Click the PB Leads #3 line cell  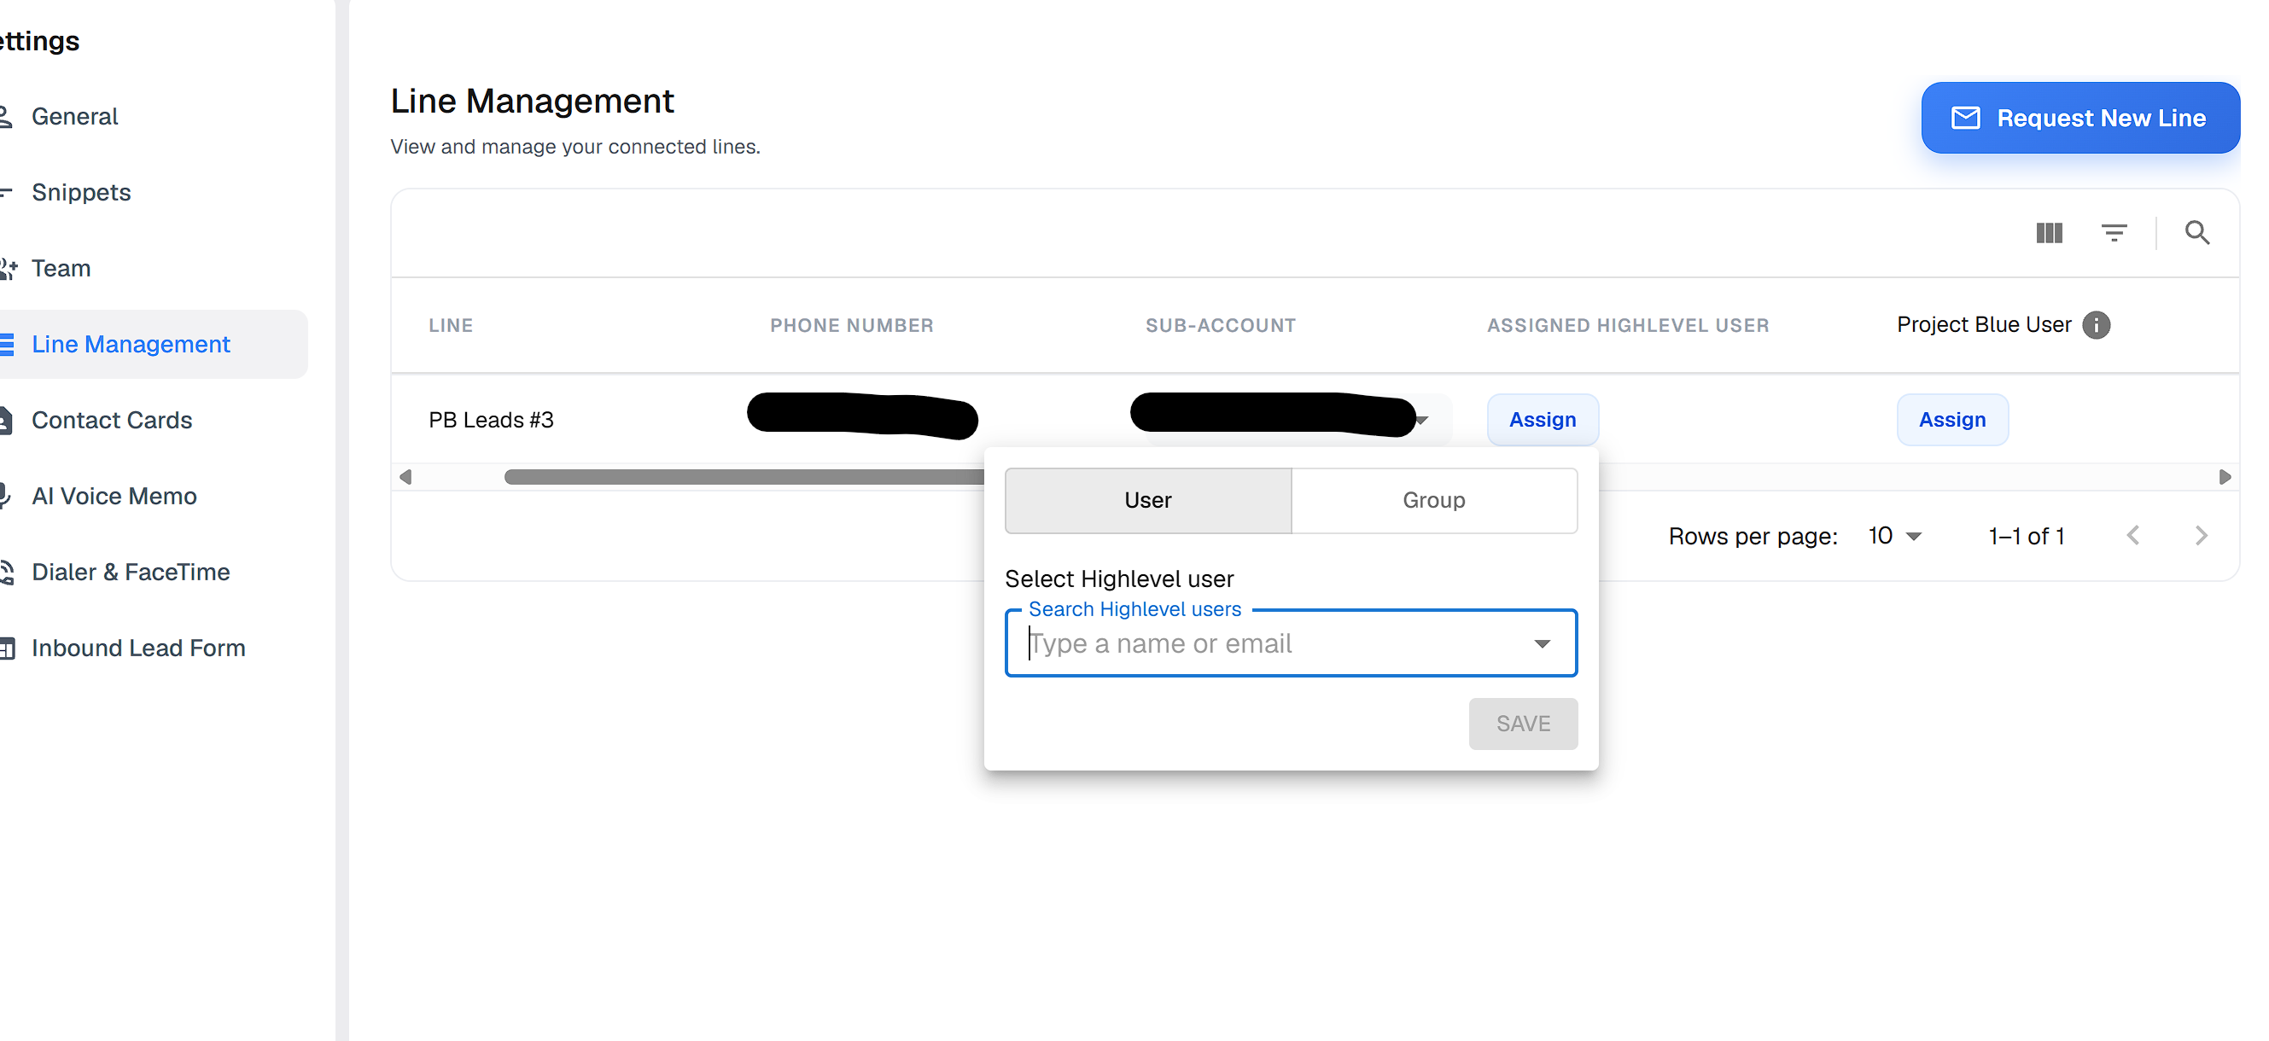(492, 420)
